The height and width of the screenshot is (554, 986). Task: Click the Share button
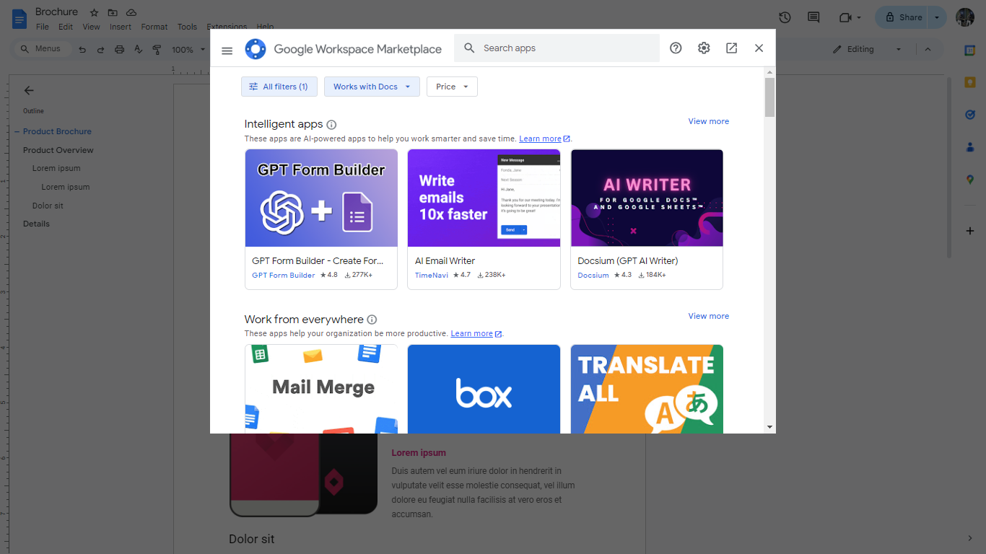902,17
